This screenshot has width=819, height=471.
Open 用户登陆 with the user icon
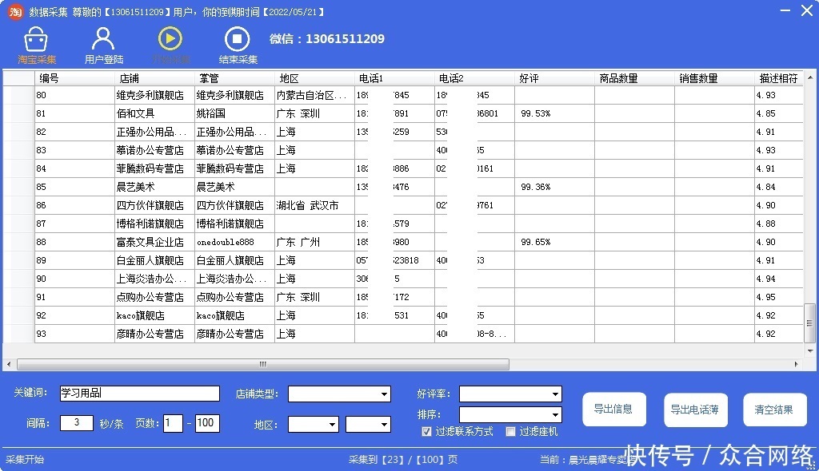pyautogui.click(x=102, y=38)
